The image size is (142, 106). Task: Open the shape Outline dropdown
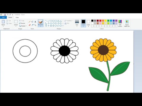click(69, 21)
